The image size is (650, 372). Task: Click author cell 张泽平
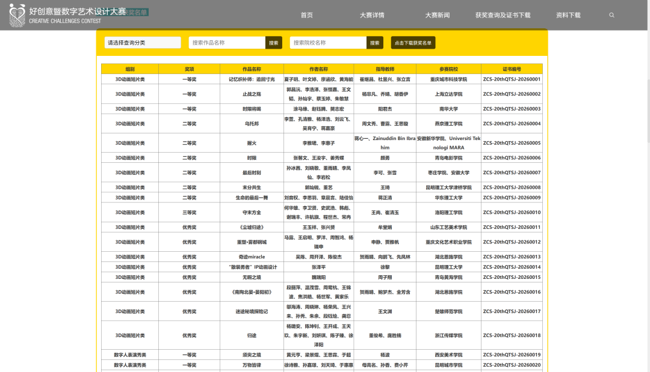(x=319, y=267)
